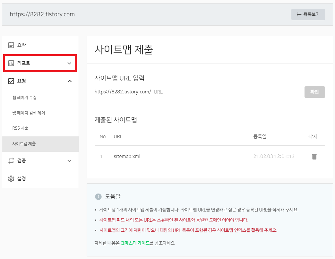The width and height of the screenshot is (335, 259).
Task: Open the 설정 menu label
Action: click(21, 178)
